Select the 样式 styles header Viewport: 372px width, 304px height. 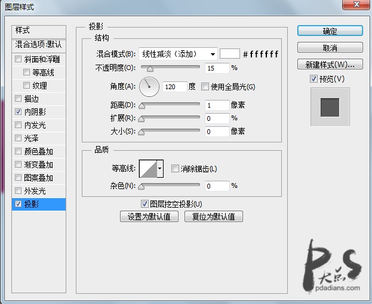(x=39, y=31)
